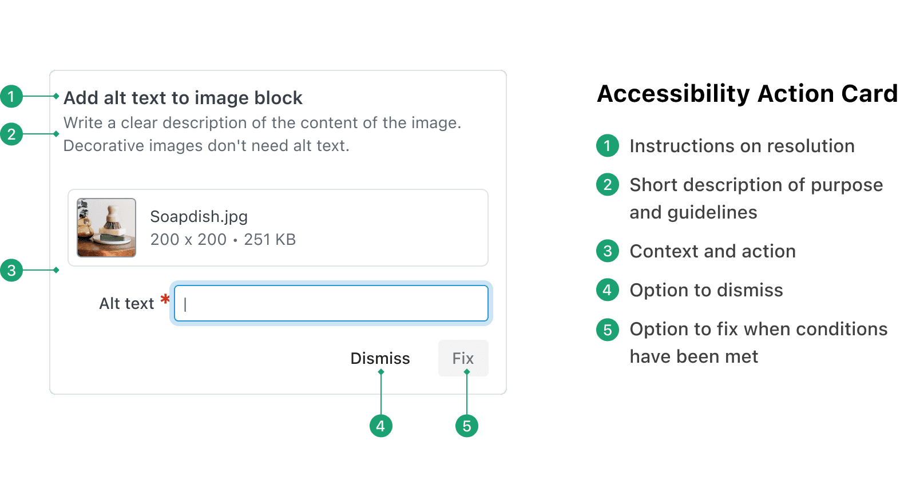Click the Alt text input field
The image size is (904, 484).
[x=331, y=303]
